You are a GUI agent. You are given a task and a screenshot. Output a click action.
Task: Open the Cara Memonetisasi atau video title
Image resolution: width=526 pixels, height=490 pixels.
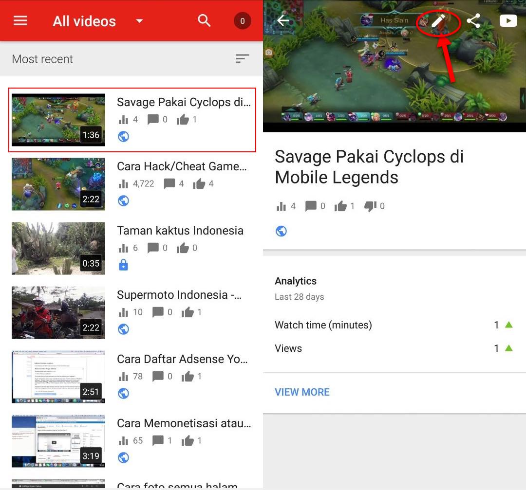coord(184,423)
